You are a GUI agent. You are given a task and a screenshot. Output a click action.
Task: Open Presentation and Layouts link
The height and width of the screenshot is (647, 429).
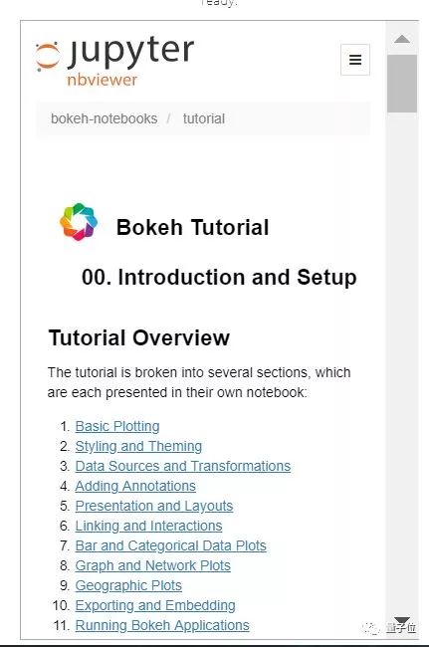tap(154, 506)
